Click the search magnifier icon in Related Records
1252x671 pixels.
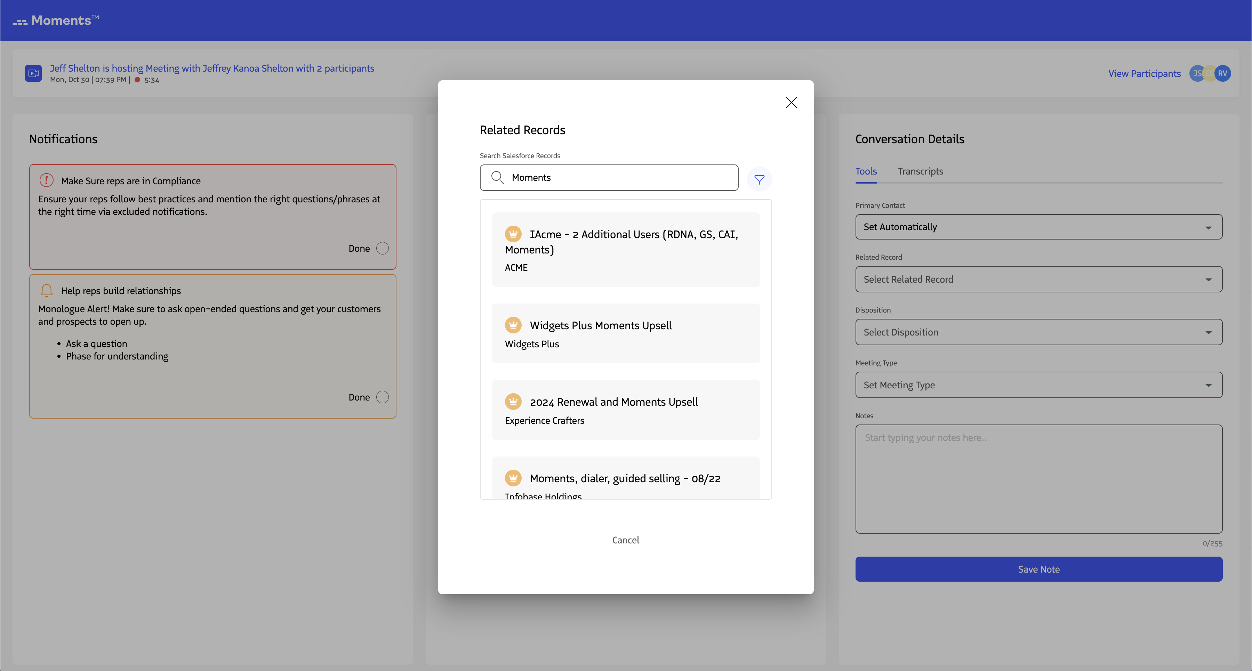pos(497,177)
